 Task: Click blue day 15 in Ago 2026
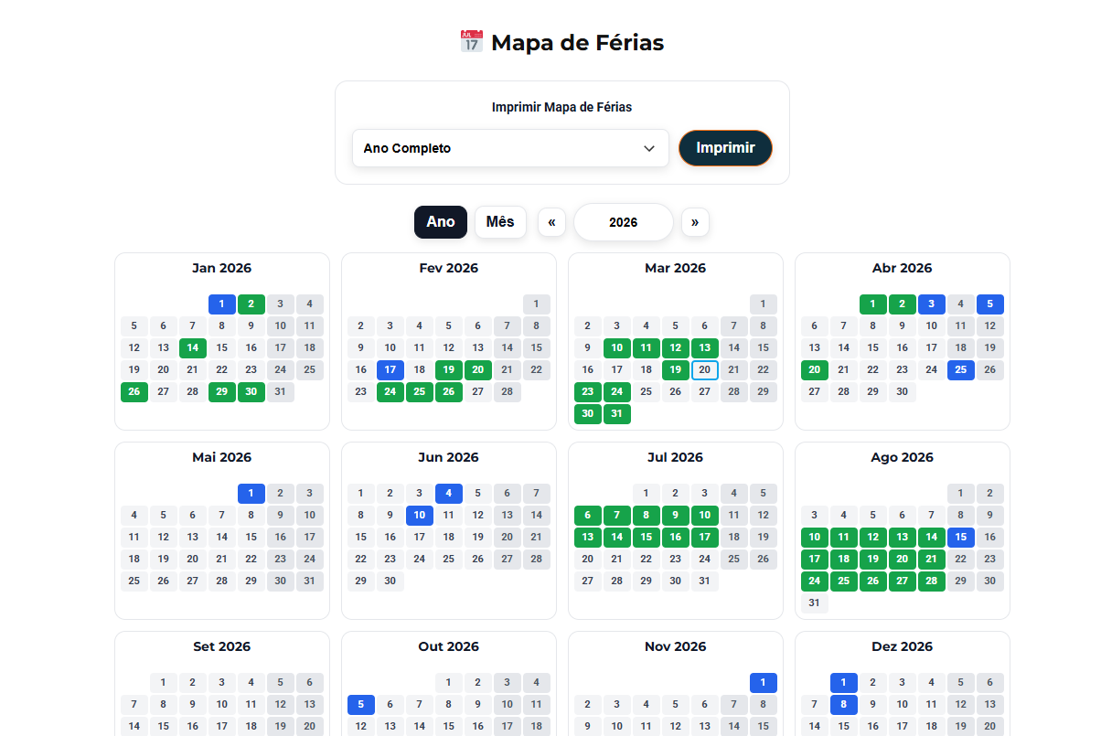[x=961, y=538]
